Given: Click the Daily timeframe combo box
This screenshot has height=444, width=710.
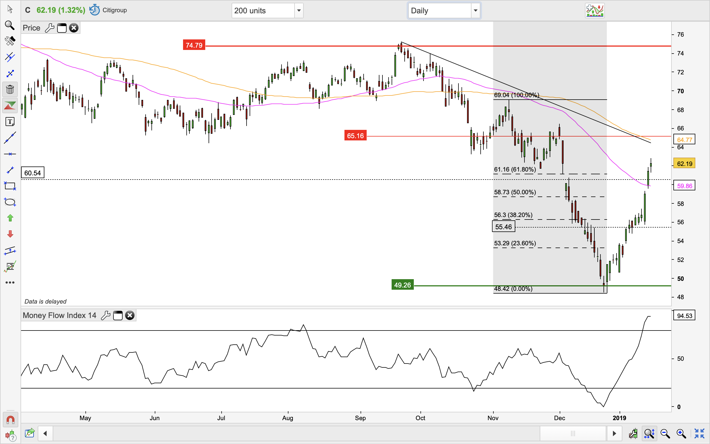Looking at the screenshot, I should (x=440, y=11).
